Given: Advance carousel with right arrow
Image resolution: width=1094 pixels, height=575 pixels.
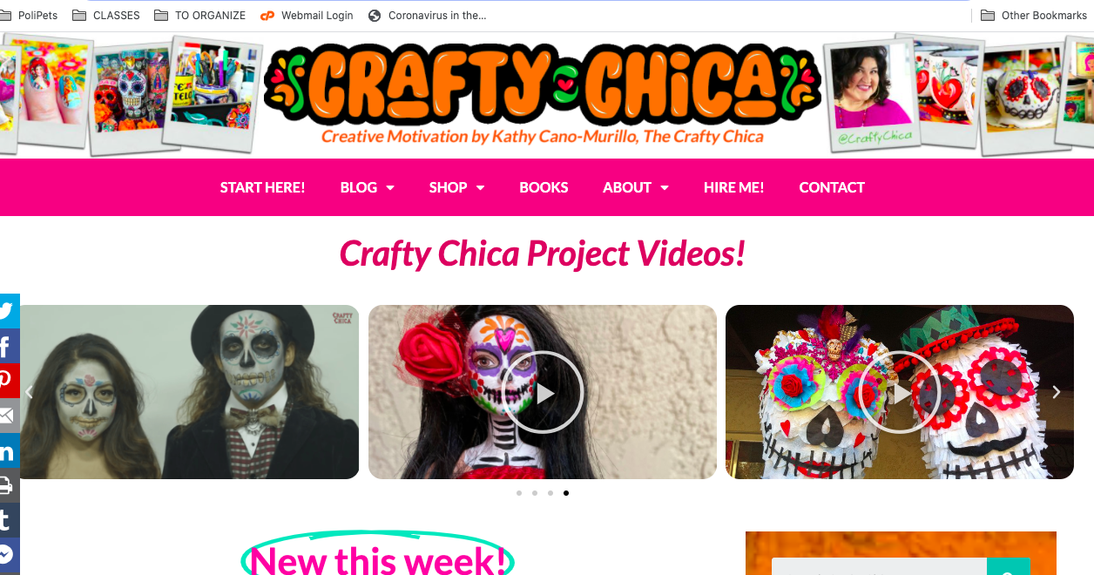Looking at the screenshot, I should (1057, 392).
